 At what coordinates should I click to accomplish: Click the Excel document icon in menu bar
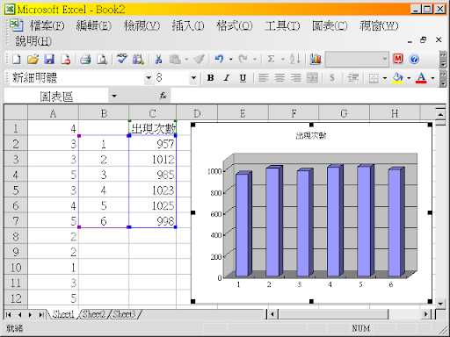(17, 25)
